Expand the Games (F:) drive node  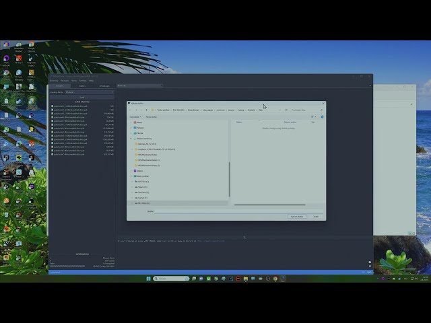[x=132, y=198]
